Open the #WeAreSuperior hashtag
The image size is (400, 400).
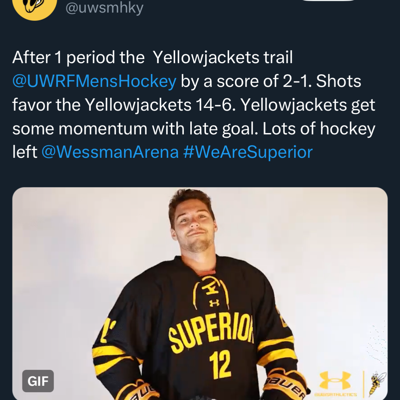pyautogui.click(x=248, y=152)
